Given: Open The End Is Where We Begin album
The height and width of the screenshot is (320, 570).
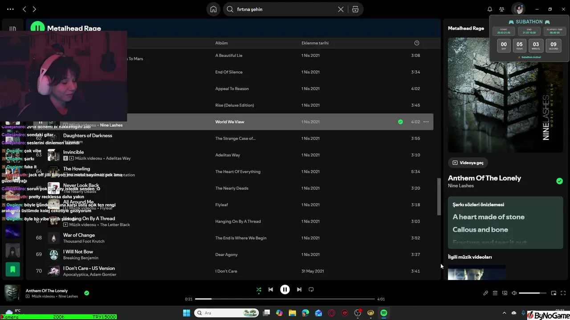Looking at the screenshot, I should [x=241, y=238].
